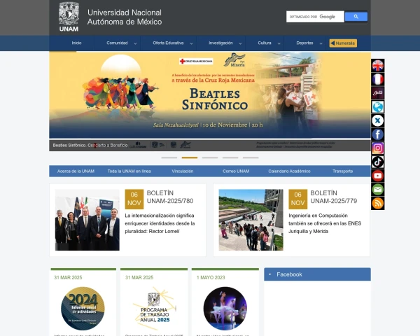Open UNAM's Instagram profile icon
Viewport: 420px width, 336px height.
tap(378, 148)
